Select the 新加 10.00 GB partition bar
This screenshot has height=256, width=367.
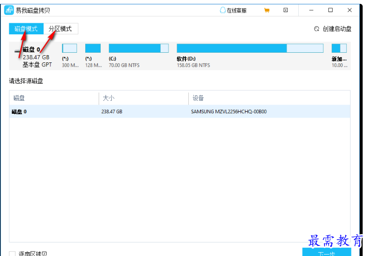[339, 48]
